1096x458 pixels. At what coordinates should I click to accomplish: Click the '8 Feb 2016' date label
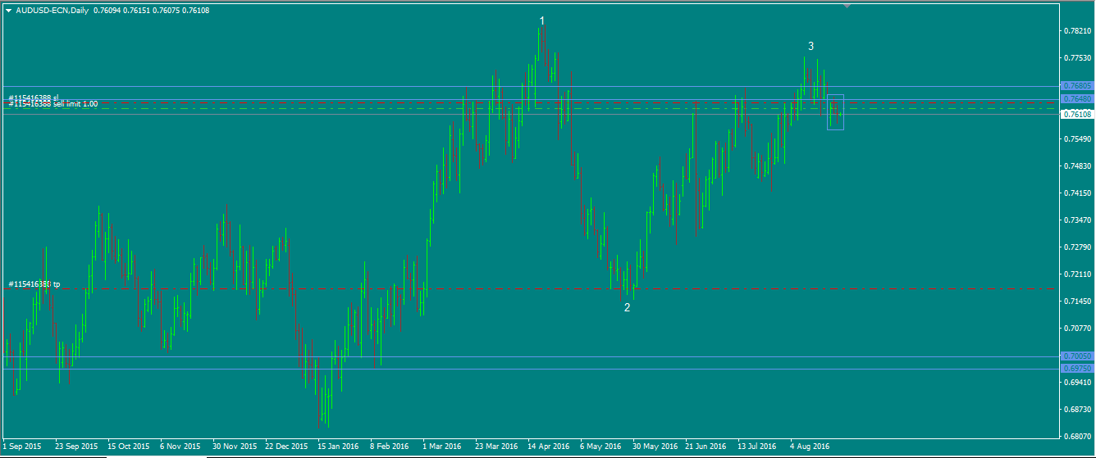tap(390, 447)
